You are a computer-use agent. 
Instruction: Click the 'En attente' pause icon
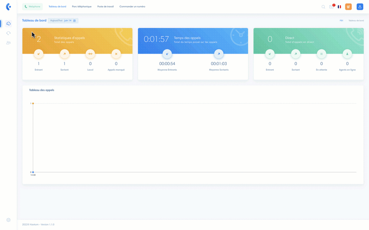click(321, 54)
